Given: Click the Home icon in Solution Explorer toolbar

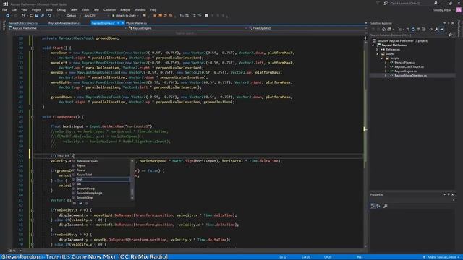Looking at the screenshot, I should 383,29.
